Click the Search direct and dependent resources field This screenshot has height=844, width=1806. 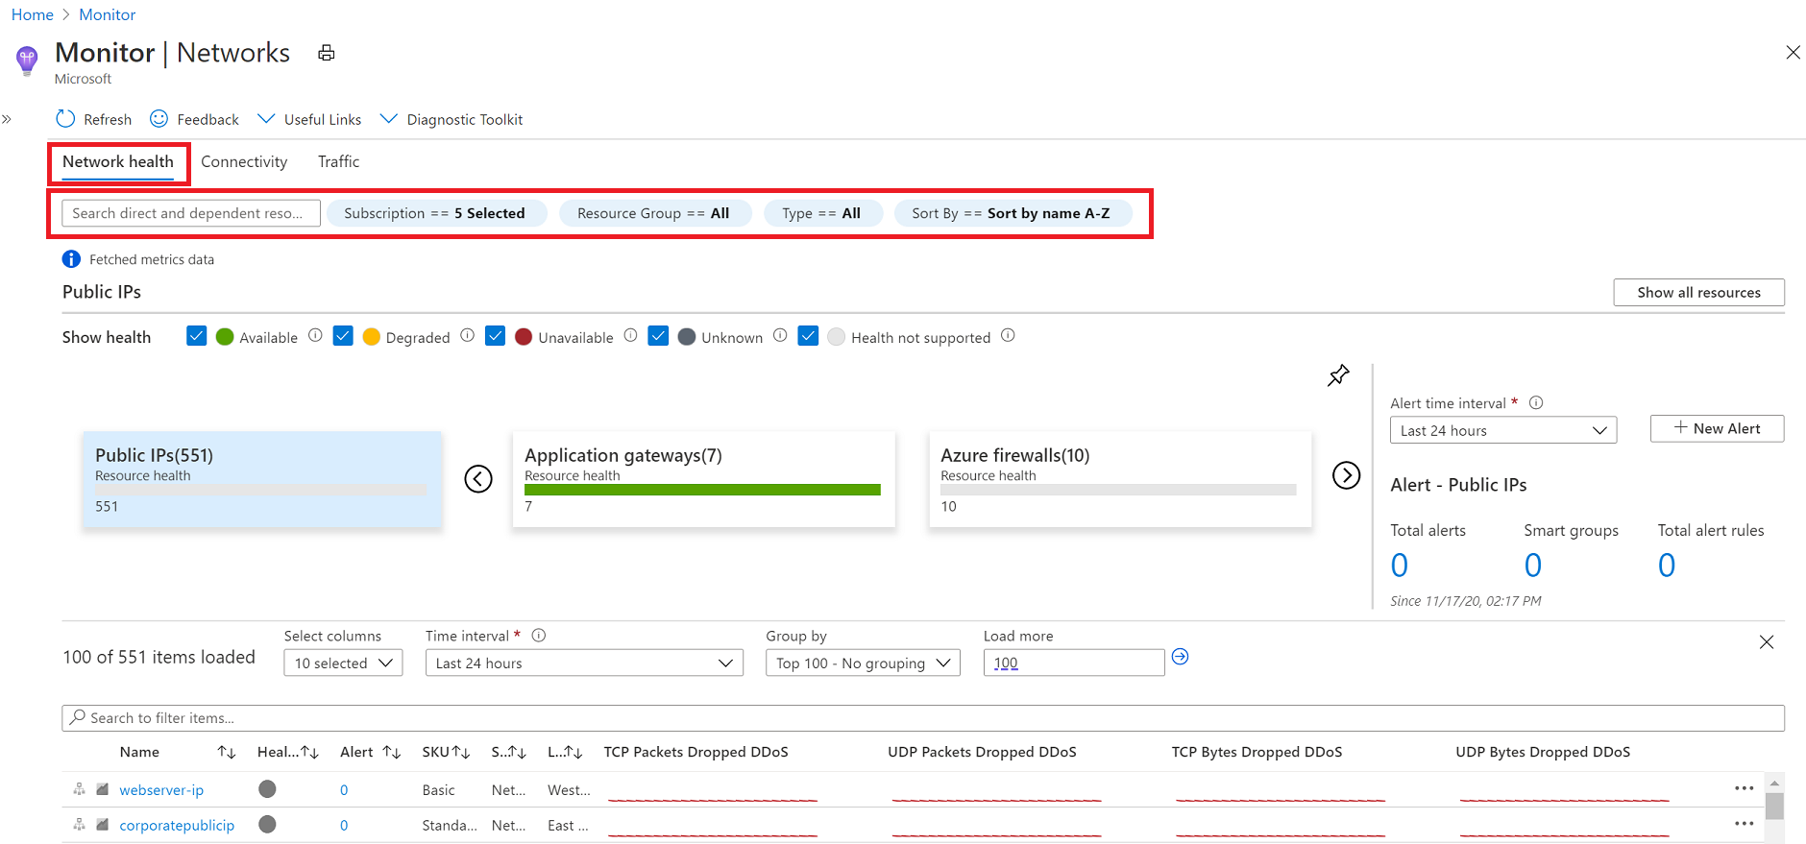click(191, 213)
